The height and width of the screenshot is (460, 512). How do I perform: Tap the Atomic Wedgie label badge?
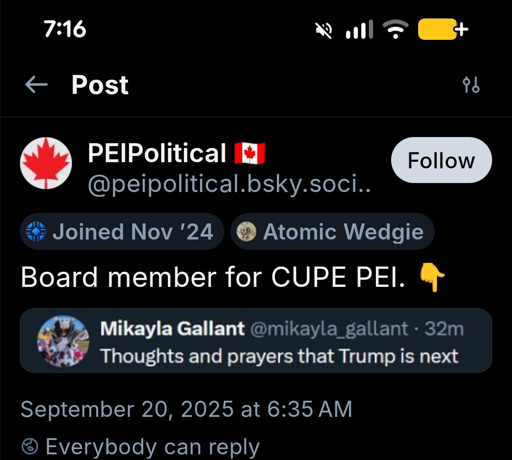coord(332,232)
